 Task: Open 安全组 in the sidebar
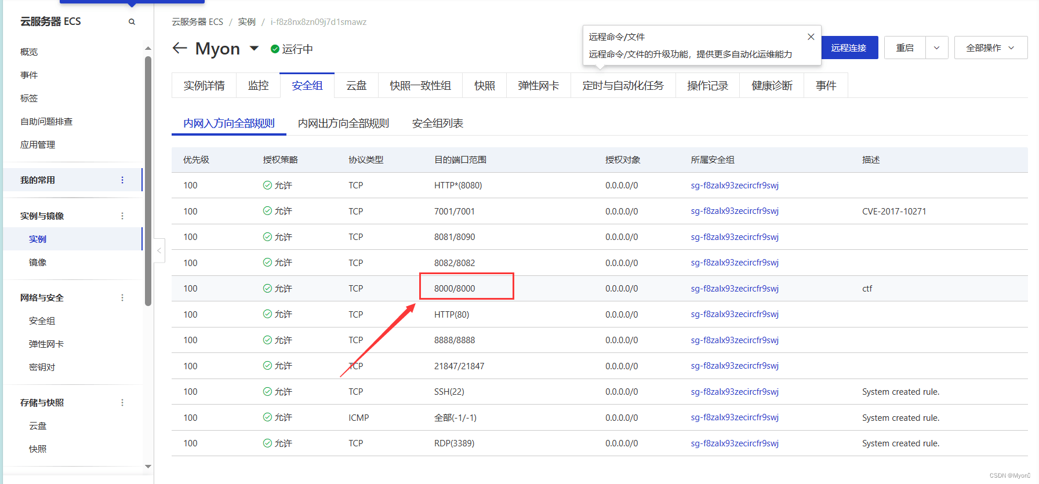(42, 321)
